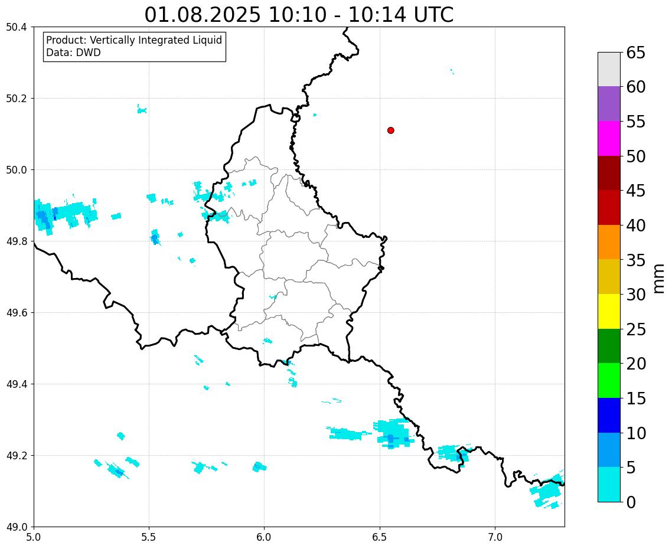
Task: Select the red 40-45 mm color band
Action: point(609,207)
